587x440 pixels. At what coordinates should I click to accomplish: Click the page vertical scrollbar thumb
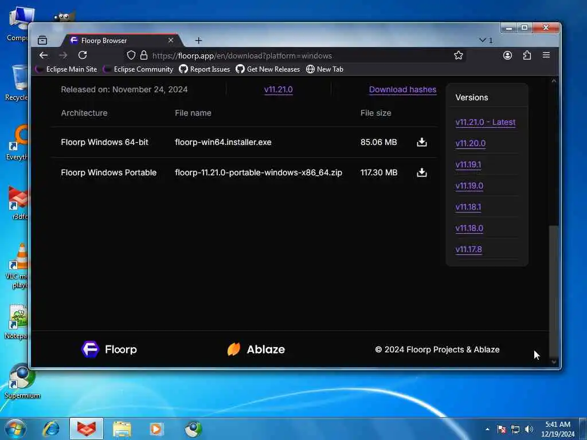[x=554, y=292]
